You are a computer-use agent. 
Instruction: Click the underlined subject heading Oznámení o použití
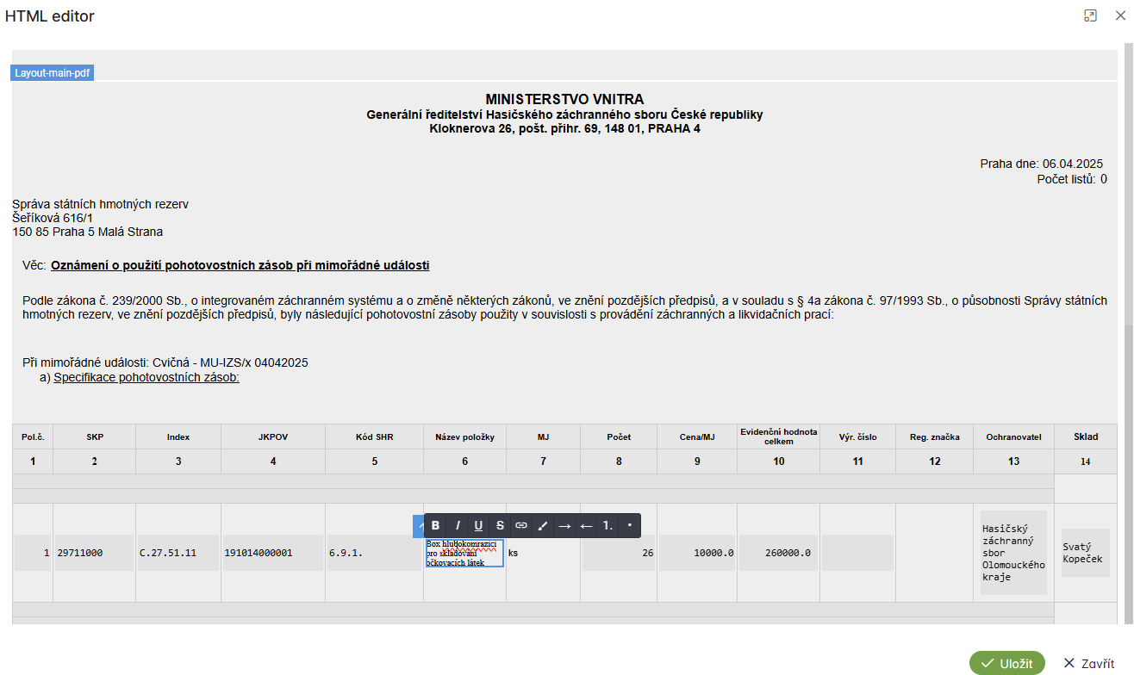coord(240,265)
